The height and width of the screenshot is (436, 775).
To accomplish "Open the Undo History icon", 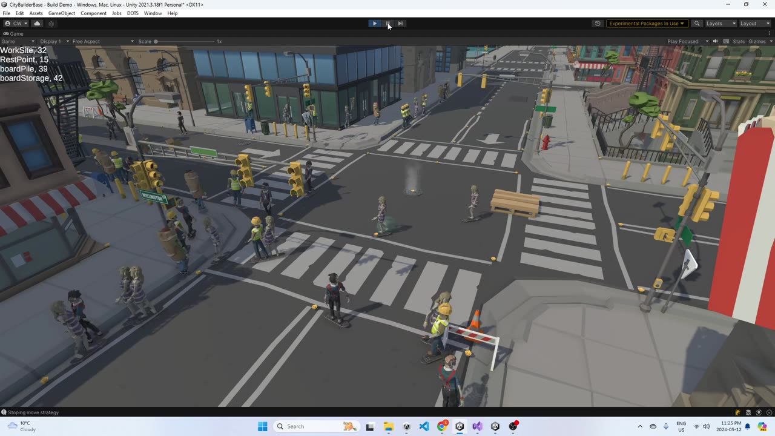I will tap(598, 24).
